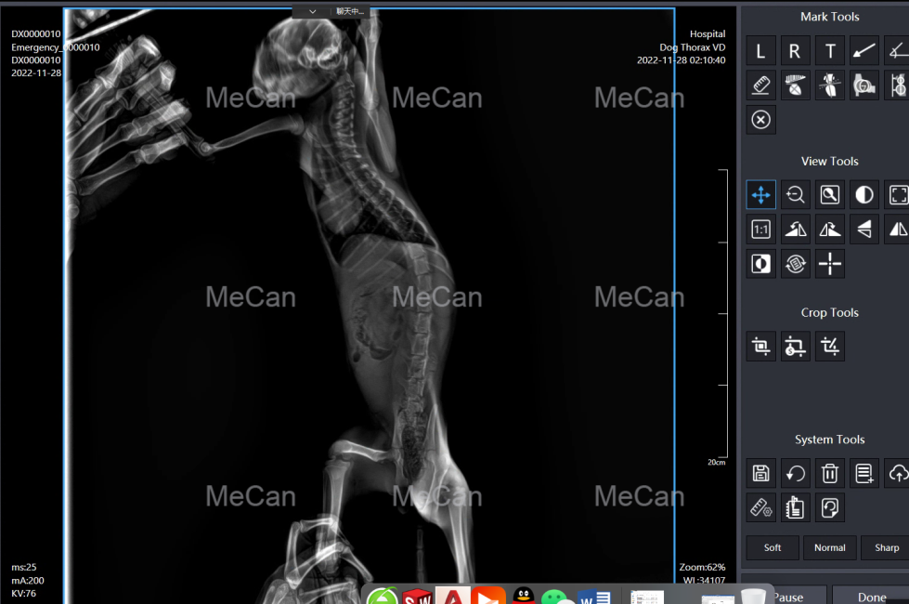Select the zoom in/out tool

[x=795, y=195]
